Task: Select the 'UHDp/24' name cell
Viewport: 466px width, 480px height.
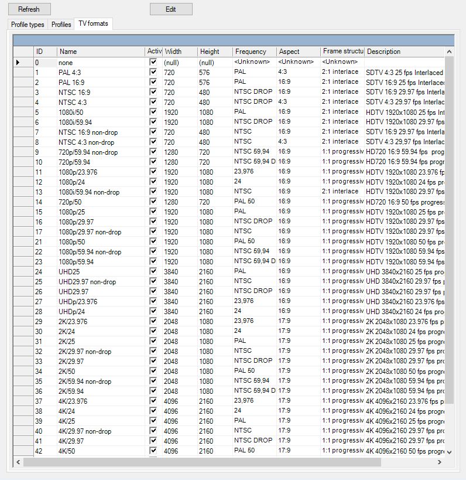Action: click(x=101, y=312)
